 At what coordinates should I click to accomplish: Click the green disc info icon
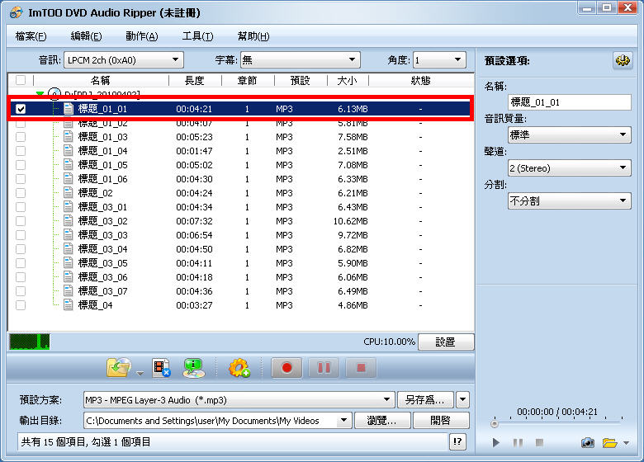pos(194,368)
